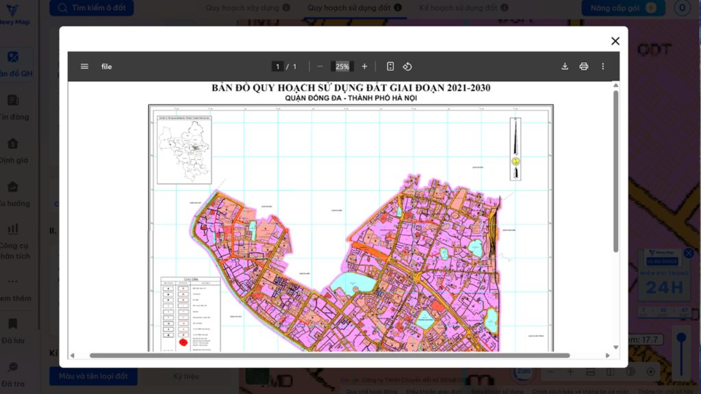Viewport: 701px width, 394px height.
Task: Zoom out of the PDF document
Action: pos(320,66)
